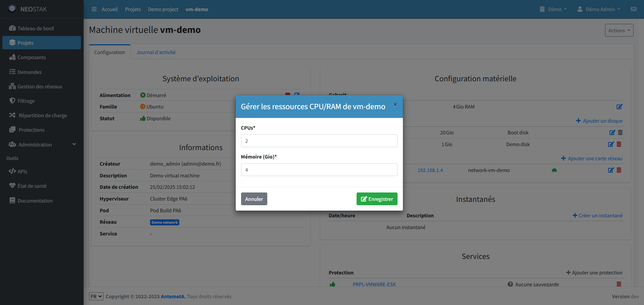
Task: Open the mail envelope icon in header
Action: 633,9
